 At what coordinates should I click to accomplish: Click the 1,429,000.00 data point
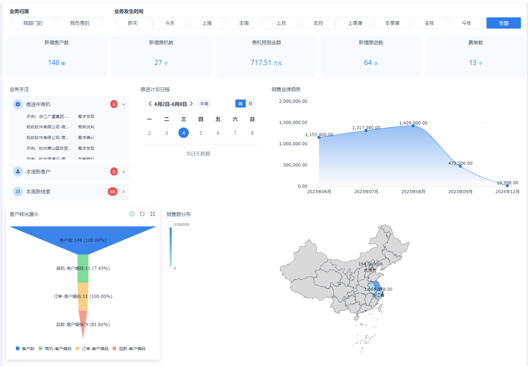click(x=413, y=126)
